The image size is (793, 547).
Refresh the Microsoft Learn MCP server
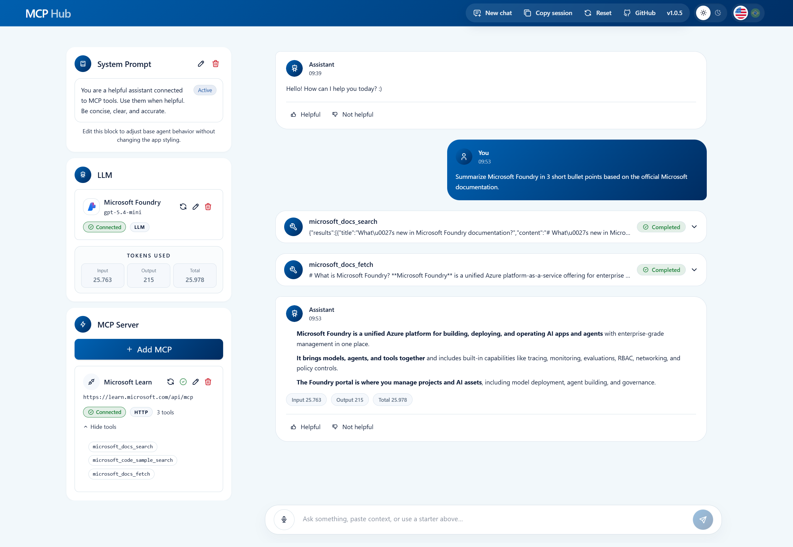(171, 382)
